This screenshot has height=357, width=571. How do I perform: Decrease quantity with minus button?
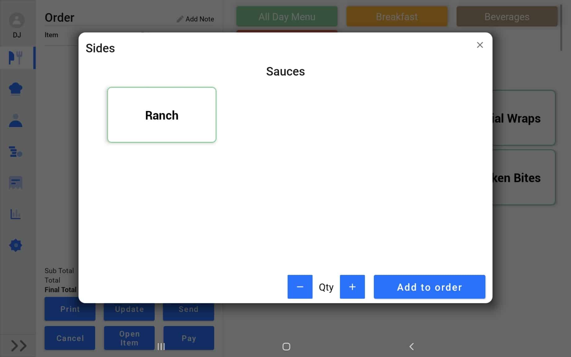(300, 287)
